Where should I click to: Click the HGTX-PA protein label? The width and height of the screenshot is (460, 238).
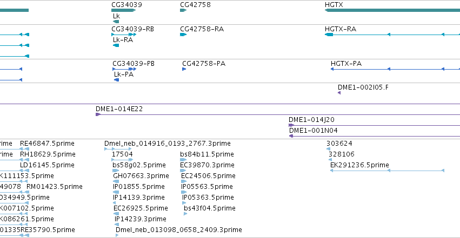coord(346,64)
